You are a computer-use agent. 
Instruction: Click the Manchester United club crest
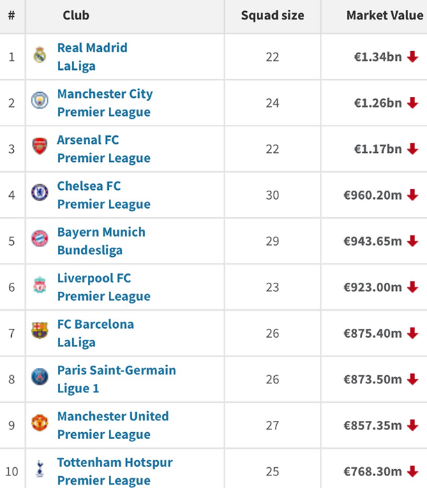click(x=40, y=423)
